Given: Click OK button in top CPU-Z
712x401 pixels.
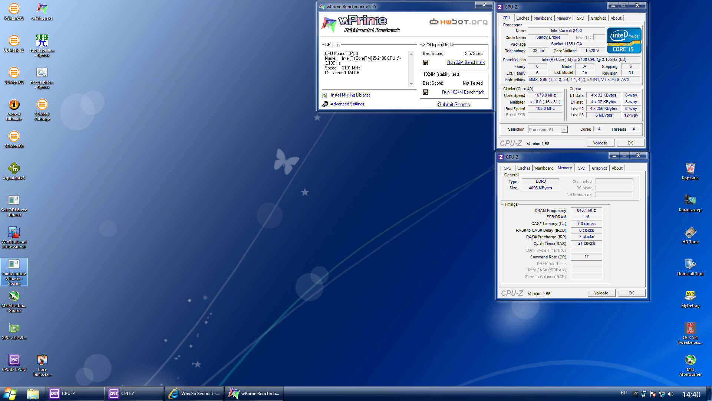Looking at the screenshot, I should [x=630, y=143].
